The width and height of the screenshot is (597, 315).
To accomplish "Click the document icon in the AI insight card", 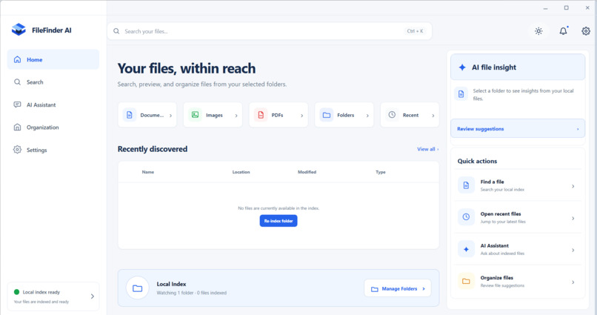I will click(x=461, y=94).
